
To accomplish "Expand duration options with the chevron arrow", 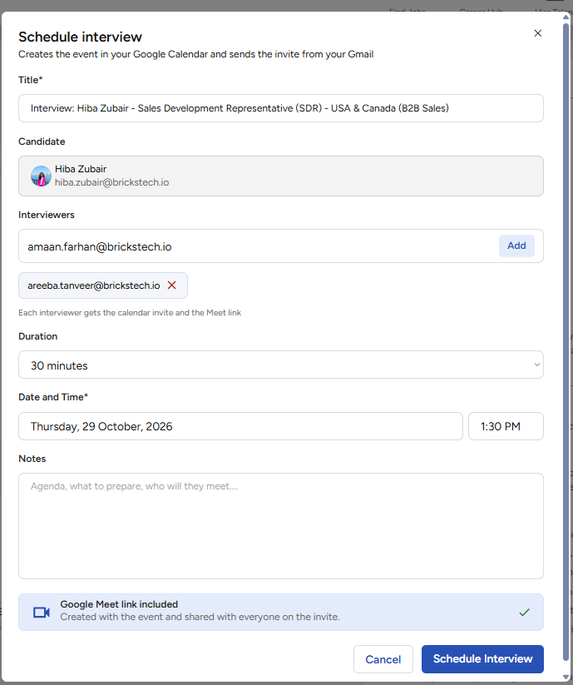I will point(536,365).
